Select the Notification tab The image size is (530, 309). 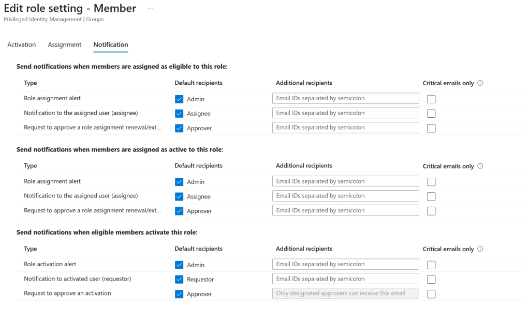[111, 45]
